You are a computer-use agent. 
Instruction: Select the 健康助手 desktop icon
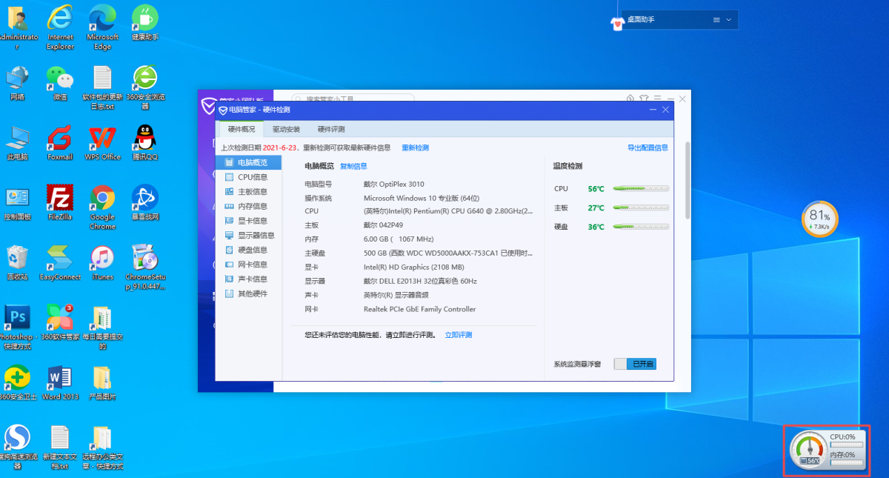tap(145, 24)
